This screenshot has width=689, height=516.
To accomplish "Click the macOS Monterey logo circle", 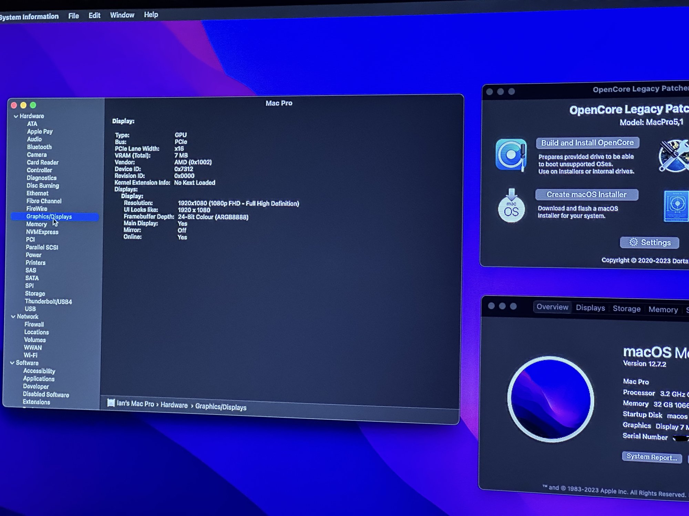I will (x=551, y=399).
